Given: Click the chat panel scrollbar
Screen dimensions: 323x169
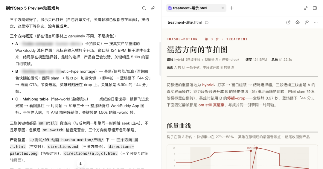Looking at the screenshot, I should tap(160, 59).
